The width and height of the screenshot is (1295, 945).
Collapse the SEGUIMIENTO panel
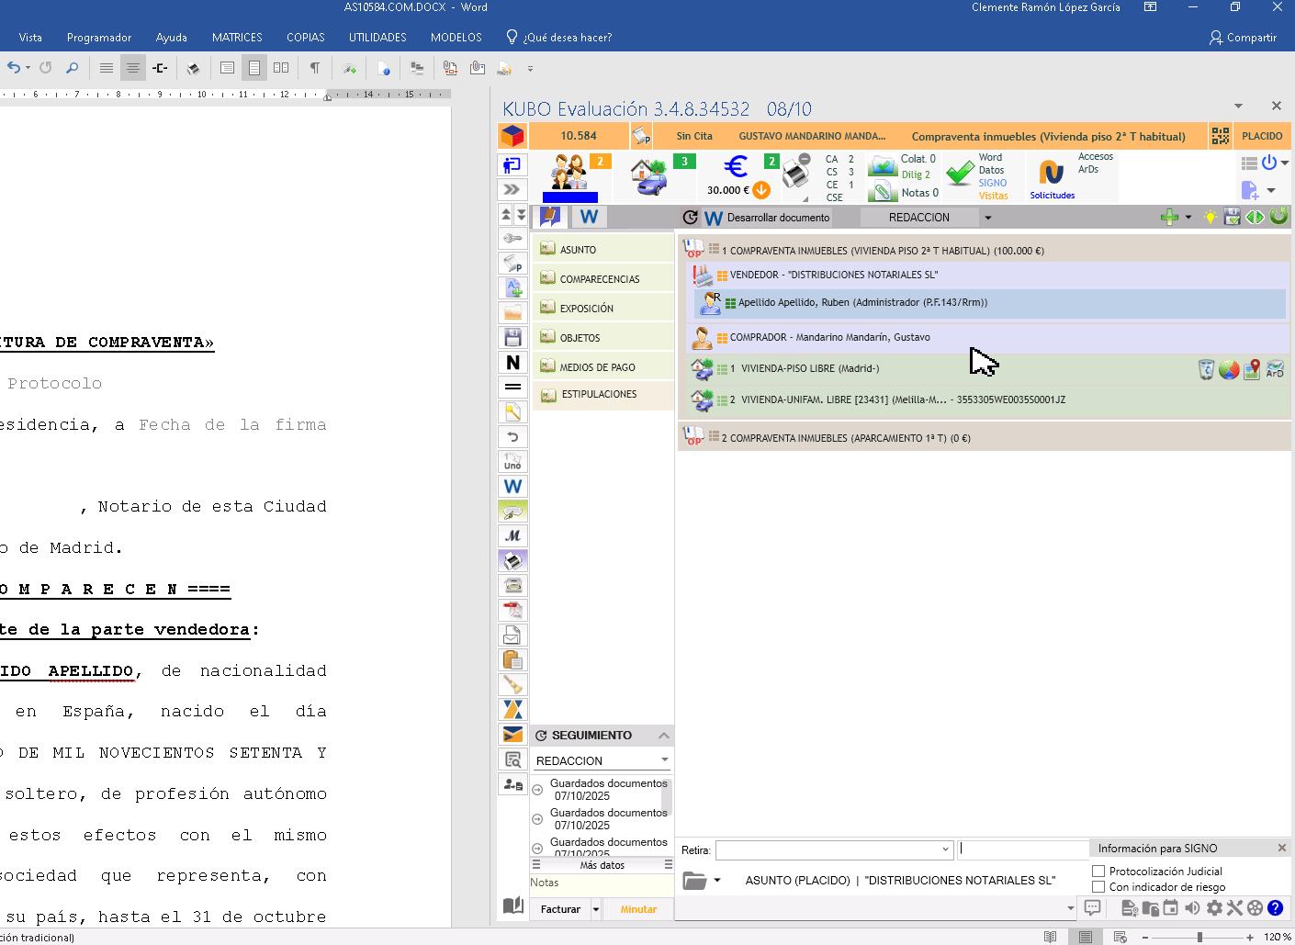coord(664,736)
